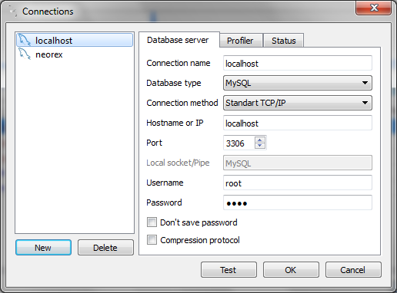Click the MySQL dolphin icon beside neorex
397x293 pixels.
25,54
